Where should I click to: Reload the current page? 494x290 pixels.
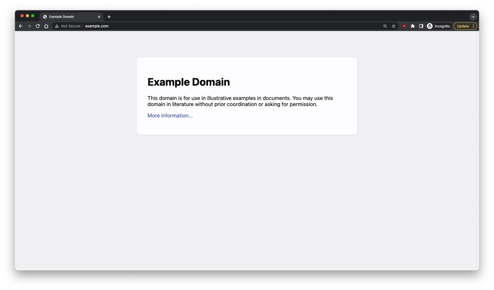tap(37, 26)
